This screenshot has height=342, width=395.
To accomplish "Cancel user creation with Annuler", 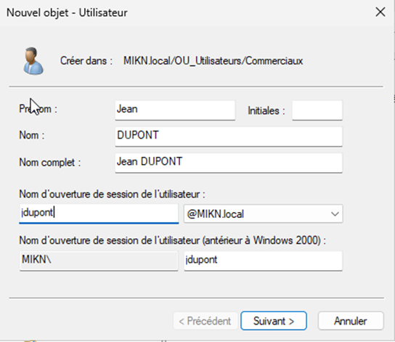I will click(x=351, y=321).
